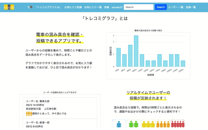Click chart title 電車の混み具合を5段階で表示
Image resolution: width=208 pixels, height=130 pixels.
click(x=148, y=31)
